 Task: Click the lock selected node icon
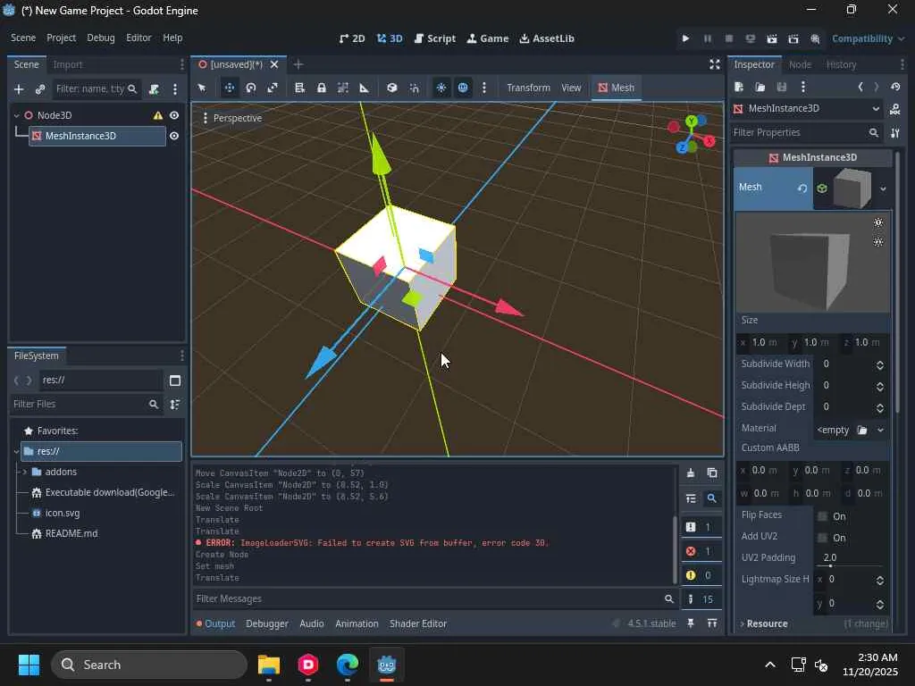click(321, 88)
